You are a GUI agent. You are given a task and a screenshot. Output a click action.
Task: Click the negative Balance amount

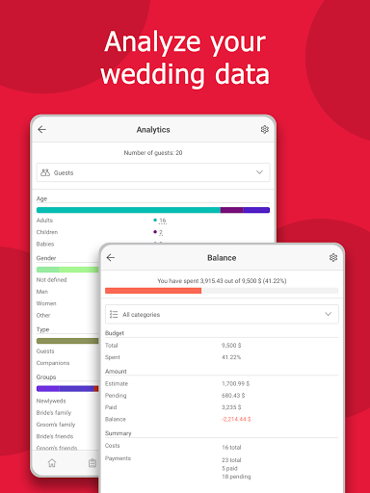tap(236, 419)
